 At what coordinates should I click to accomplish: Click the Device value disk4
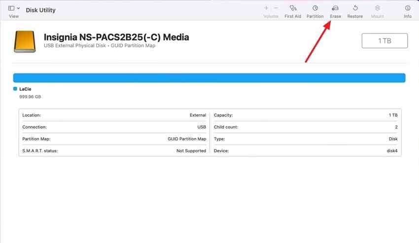coord(392,151)
